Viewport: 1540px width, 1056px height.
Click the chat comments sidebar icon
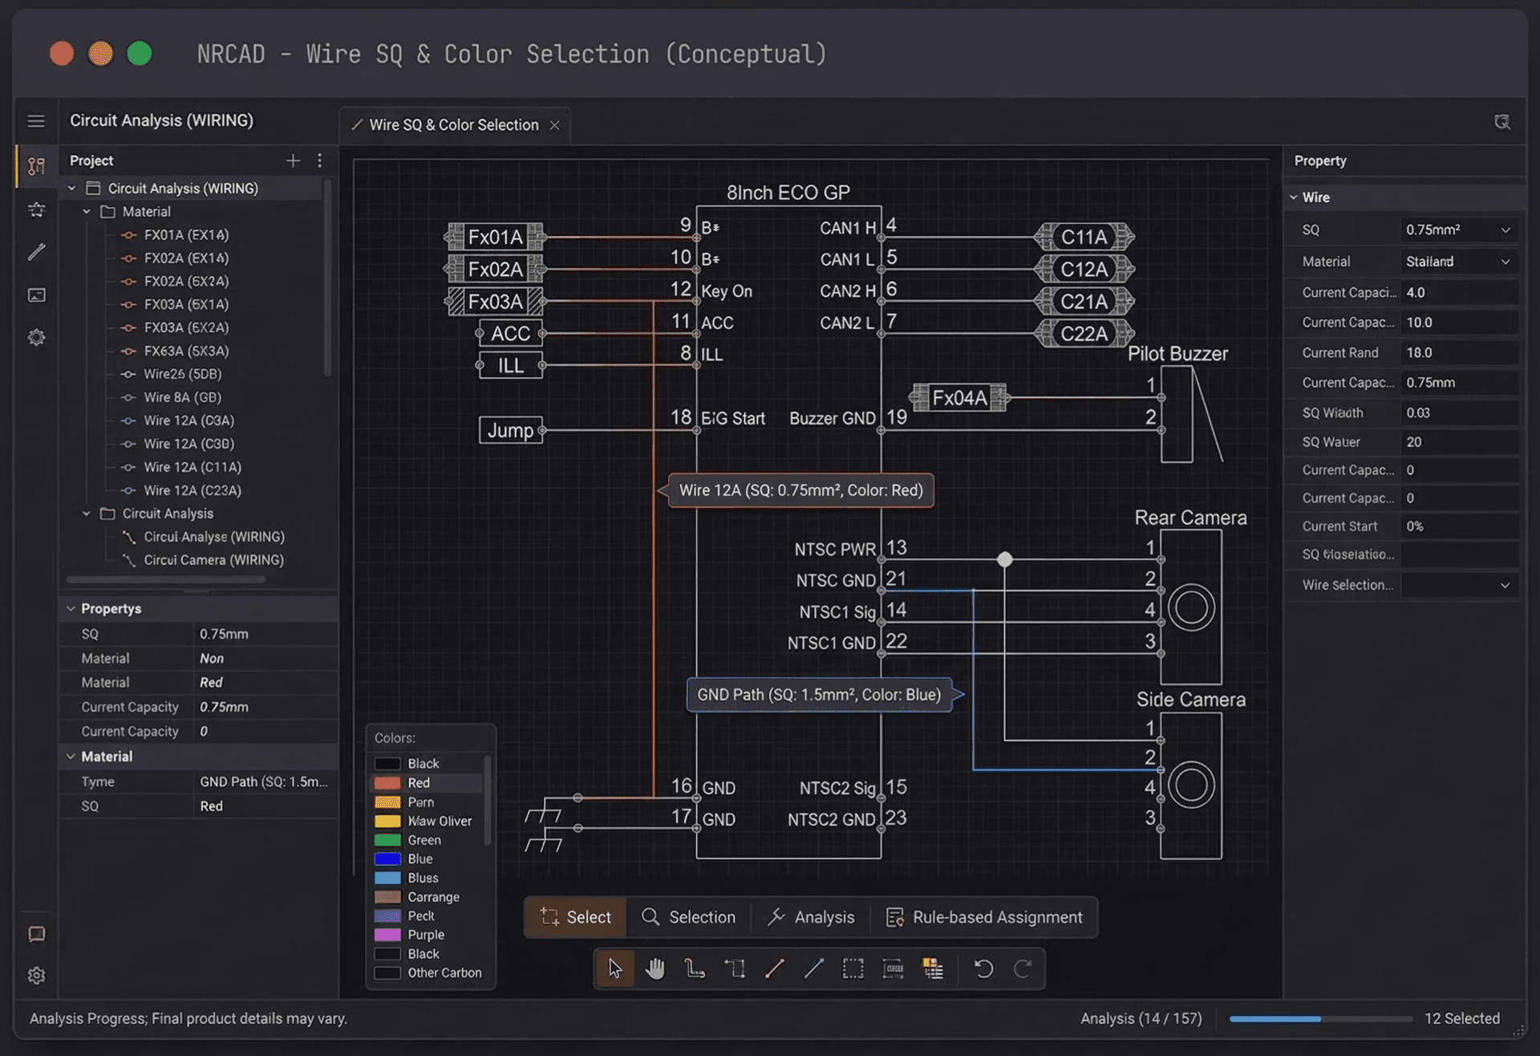coord(36,934)
